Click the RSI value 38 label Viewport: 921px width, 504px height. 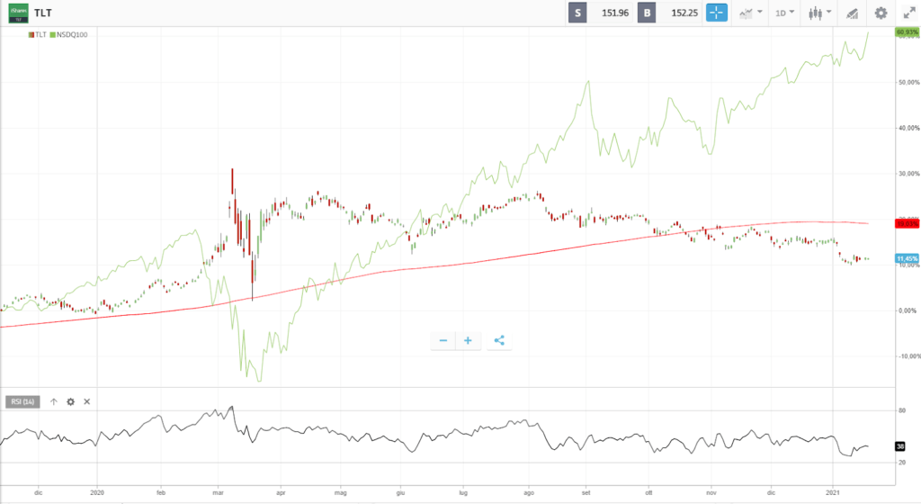point(899,446)
